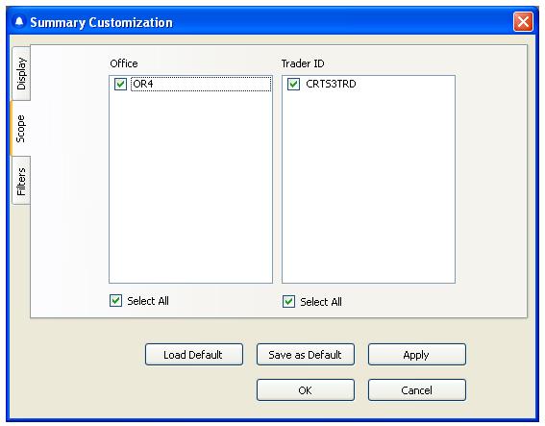The image size is (545, 426).
Task: Close the Summary Customization dialog
Action: tap(523, 22)
